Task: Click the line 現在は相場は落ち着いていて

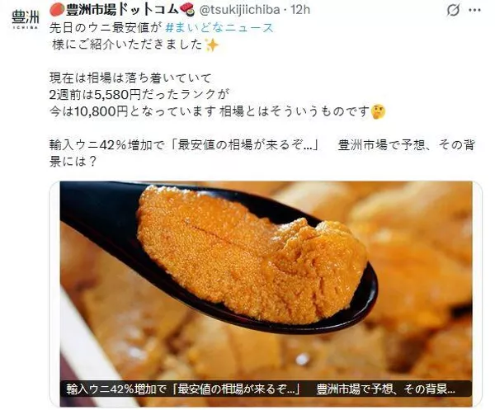Action: pyautogui.click(x=130, y=78)
